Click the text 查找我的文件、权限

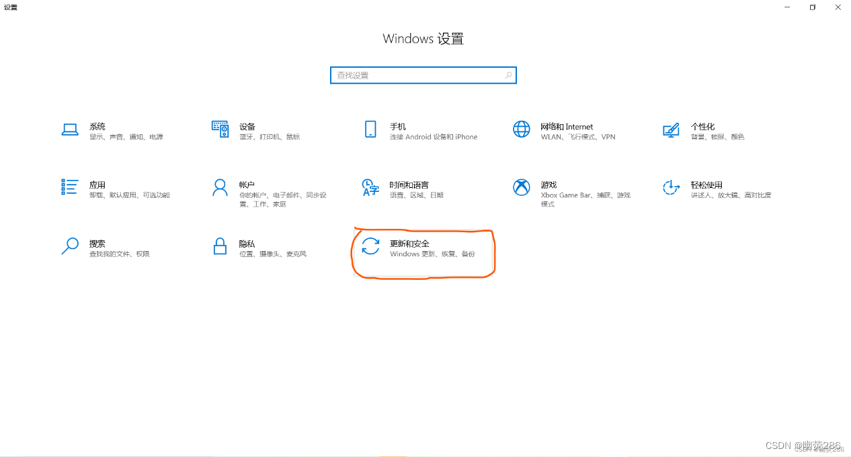pyautogui.click(x=120, y=254)
